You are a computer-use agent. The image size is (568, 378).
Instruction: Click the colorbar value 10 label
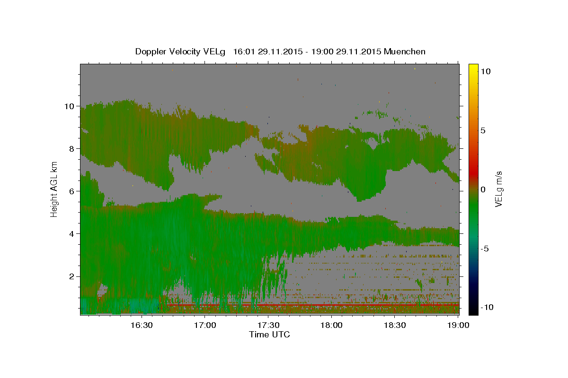tap(486, 71)
